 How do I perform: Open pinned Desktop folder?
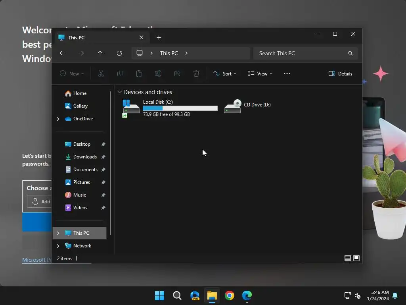coord(80,144)
